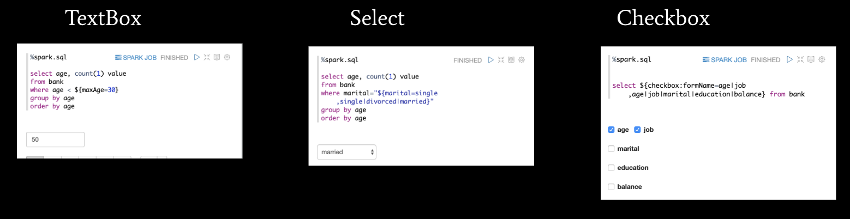Hide editor icon in Checkbox paragraph
Image resolution: width=850 pixels, height=219 pixels.
tap(800, 59)
